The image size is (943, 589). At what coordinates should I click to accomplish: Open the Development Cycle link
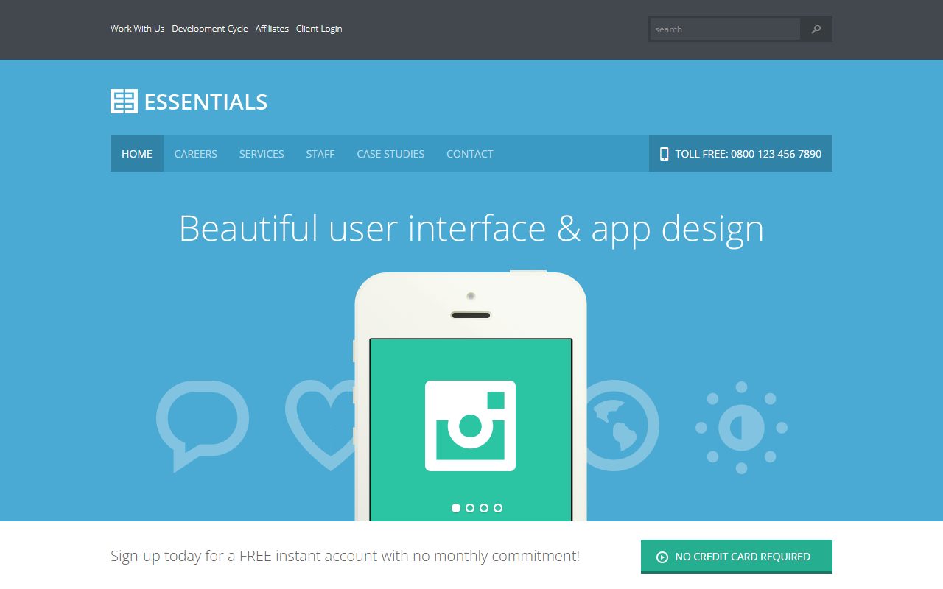[x=210, y=29]
